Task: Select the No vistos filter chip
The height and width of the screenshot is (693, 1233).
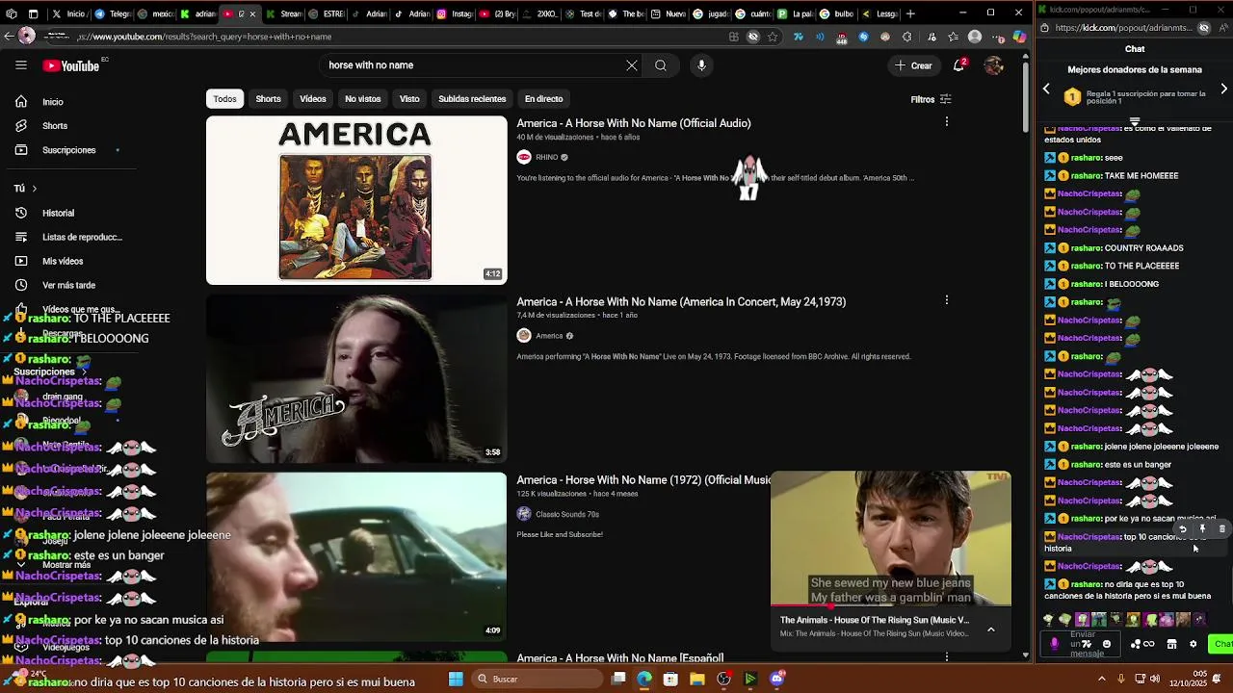Action: tap(363, 99)
